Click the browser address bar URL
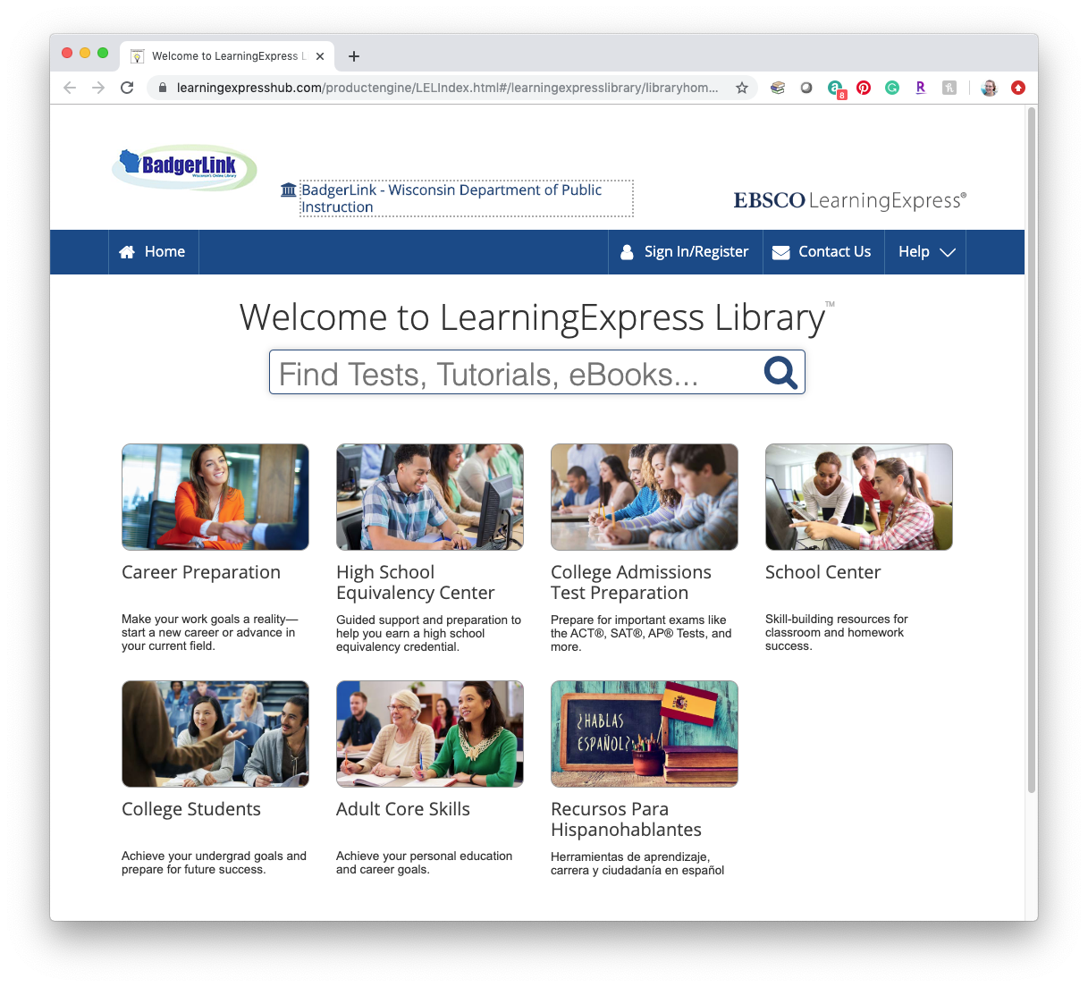 (447, 88)
